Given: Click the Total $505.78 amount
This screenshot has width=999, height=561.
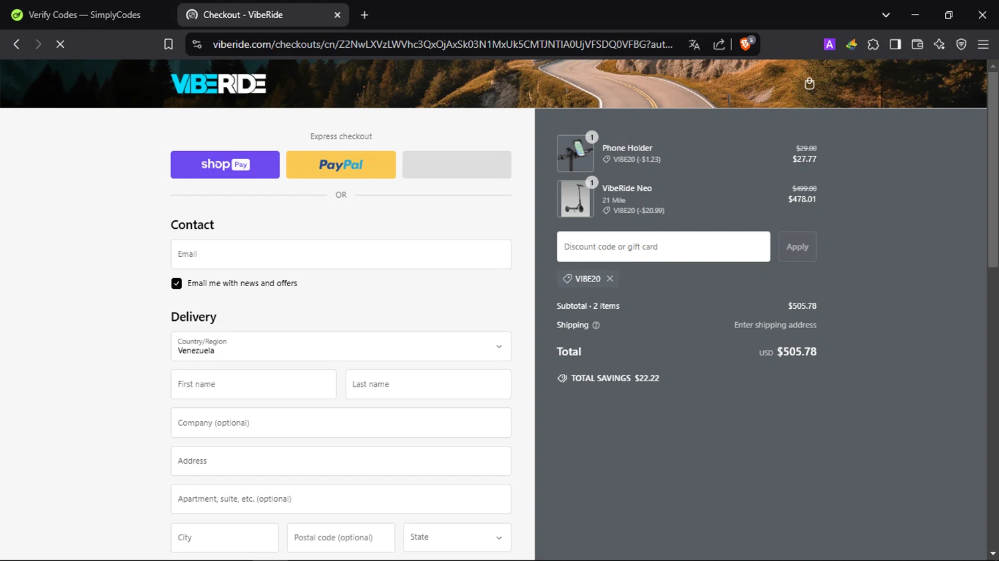Looking at the screenshot, I should pos(797,351).
